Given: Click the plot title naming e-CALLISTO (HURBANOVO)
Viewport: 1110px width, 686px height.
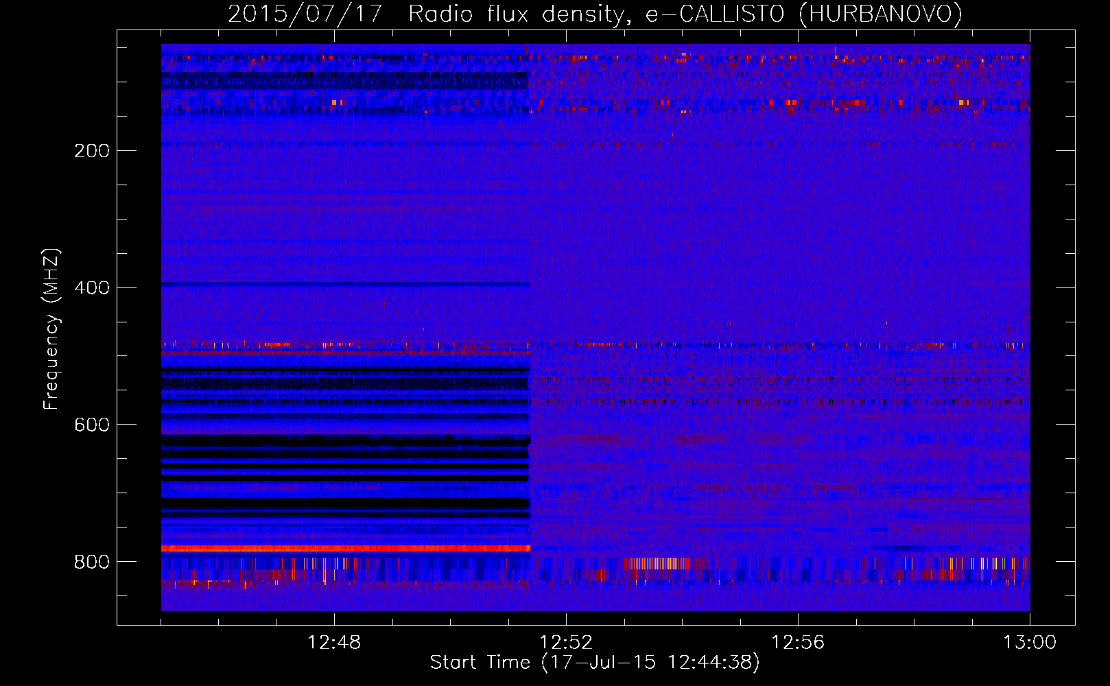Looking at the screenshot, I should point(595,14).
